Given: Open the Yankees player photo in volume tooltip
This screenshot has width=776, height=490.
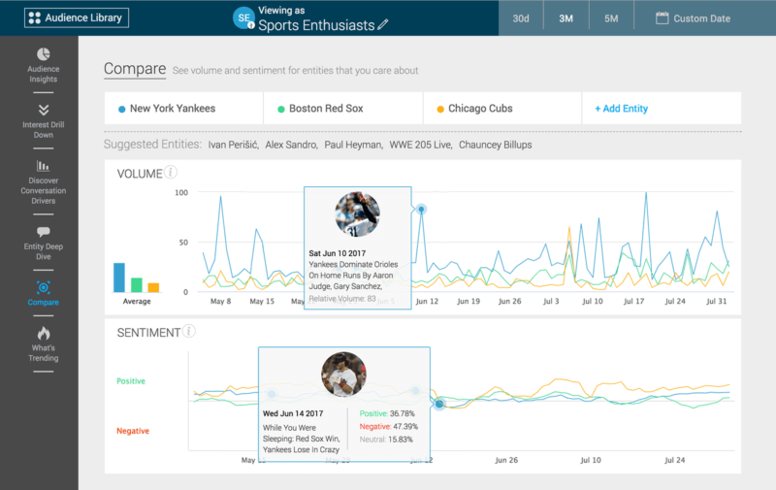Looking at the screenshot, I should 357,214.
